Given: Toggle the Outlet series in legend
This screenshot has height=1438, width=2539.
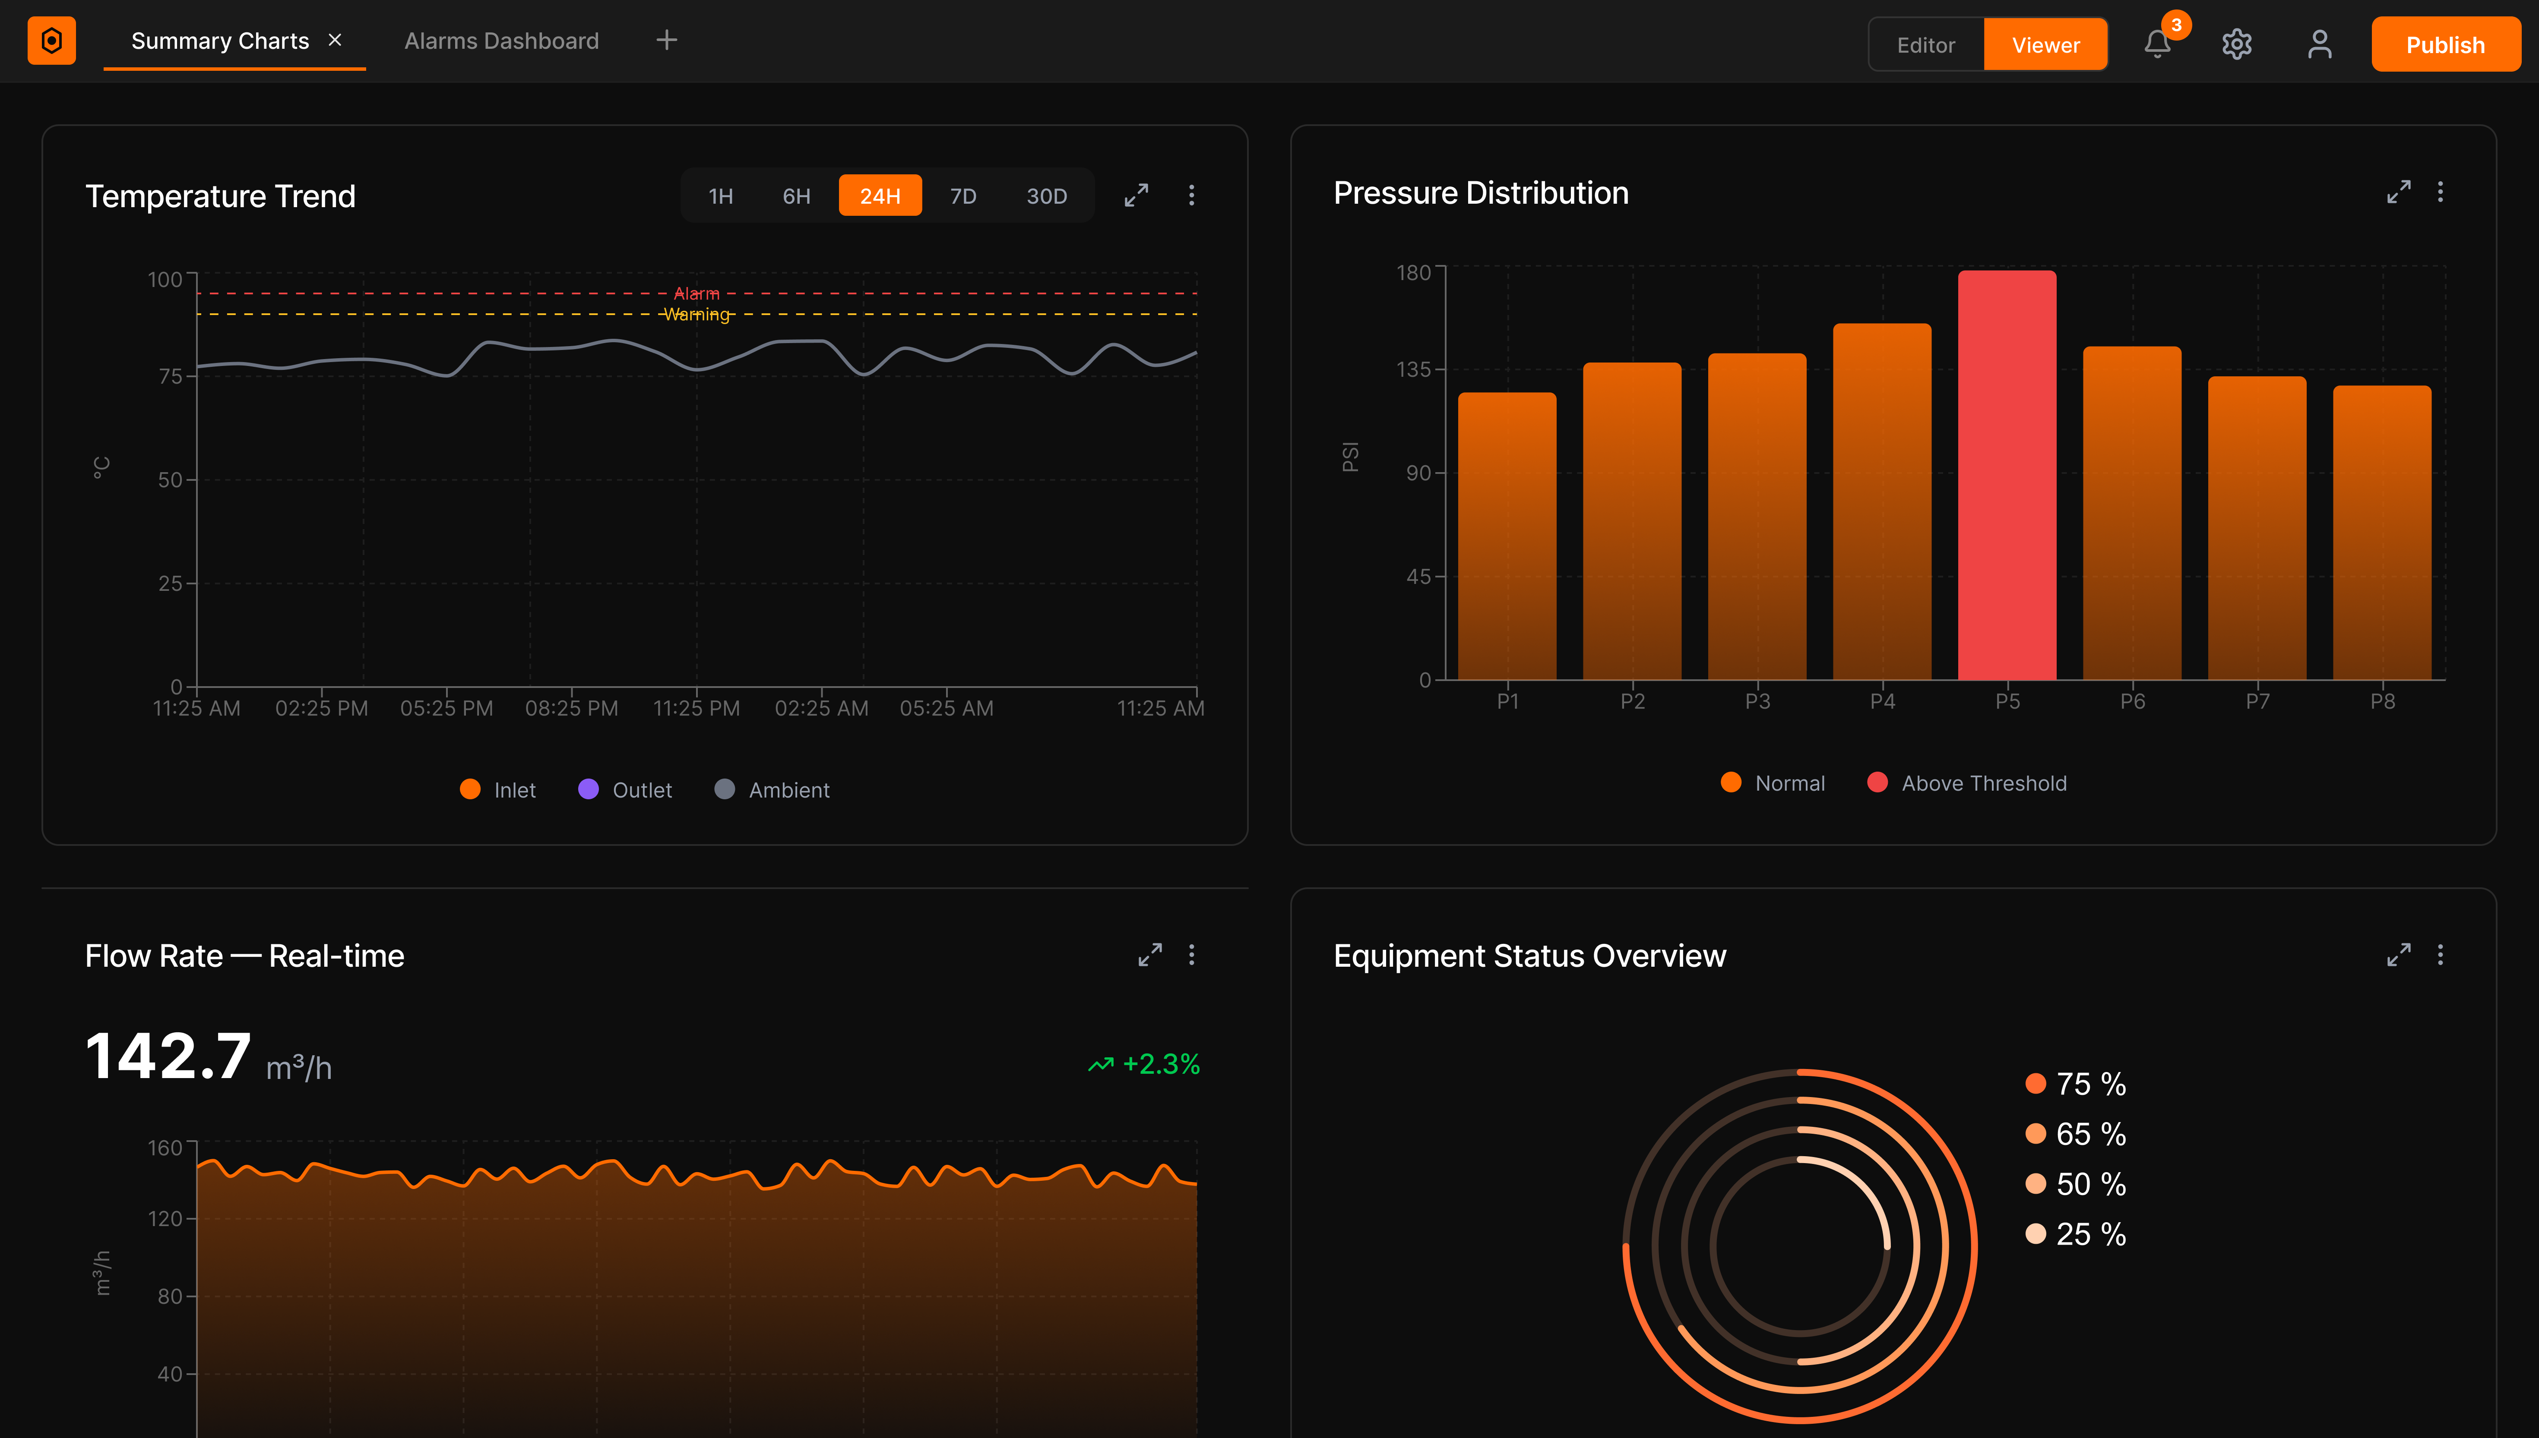Looking at the screenshot, I should [x=625, y=790].
